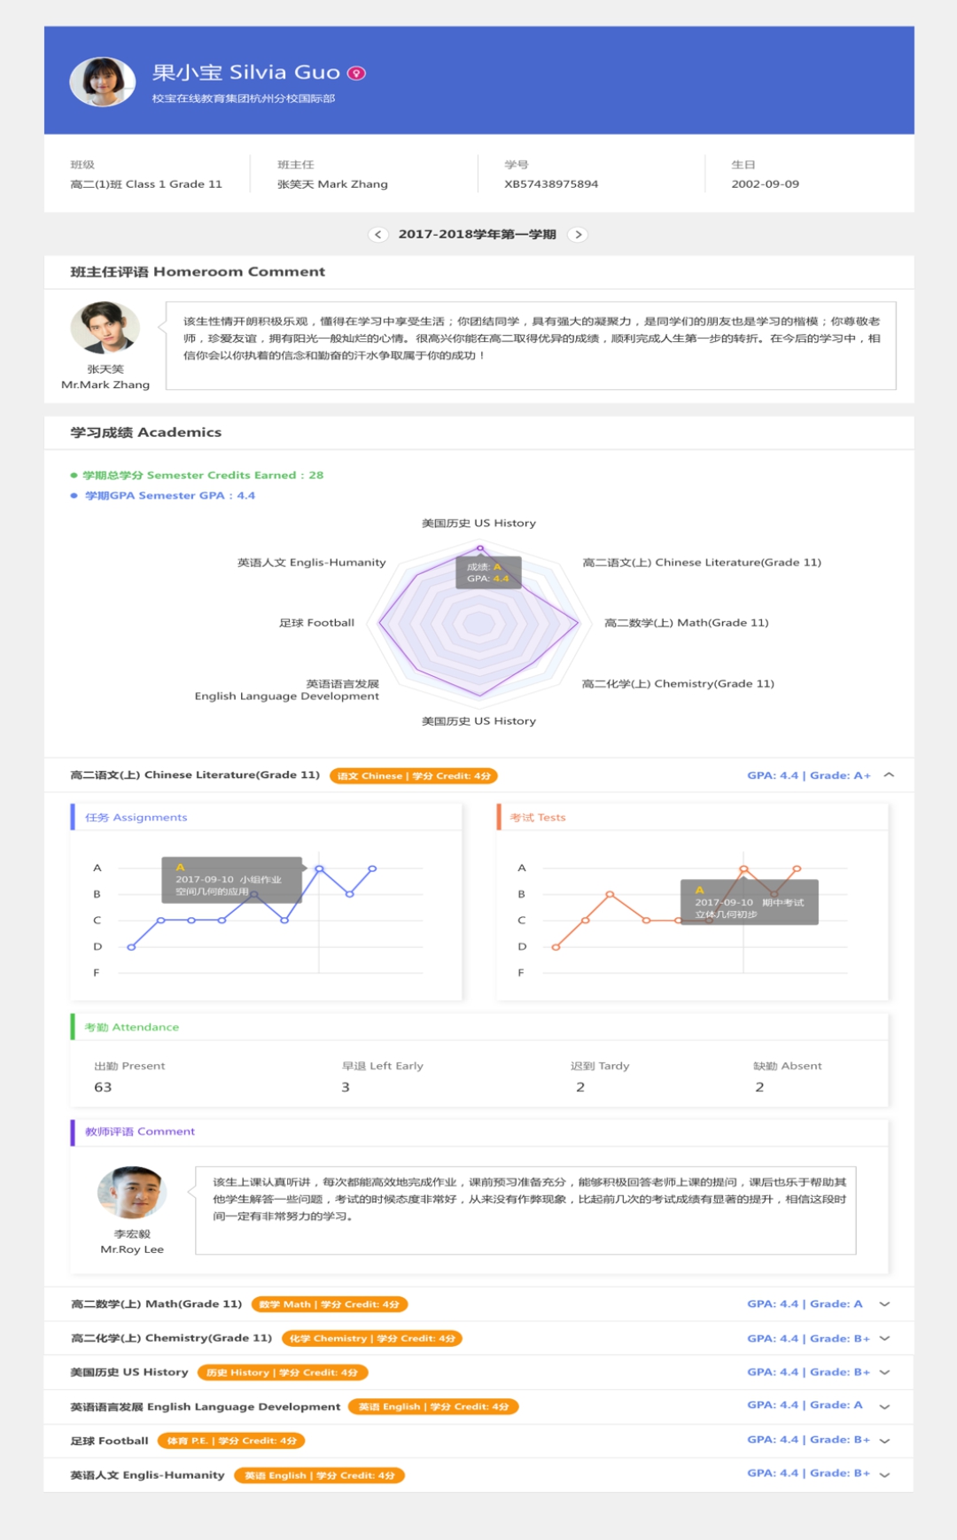Click the last data point in Tests chart

(797, 868)
